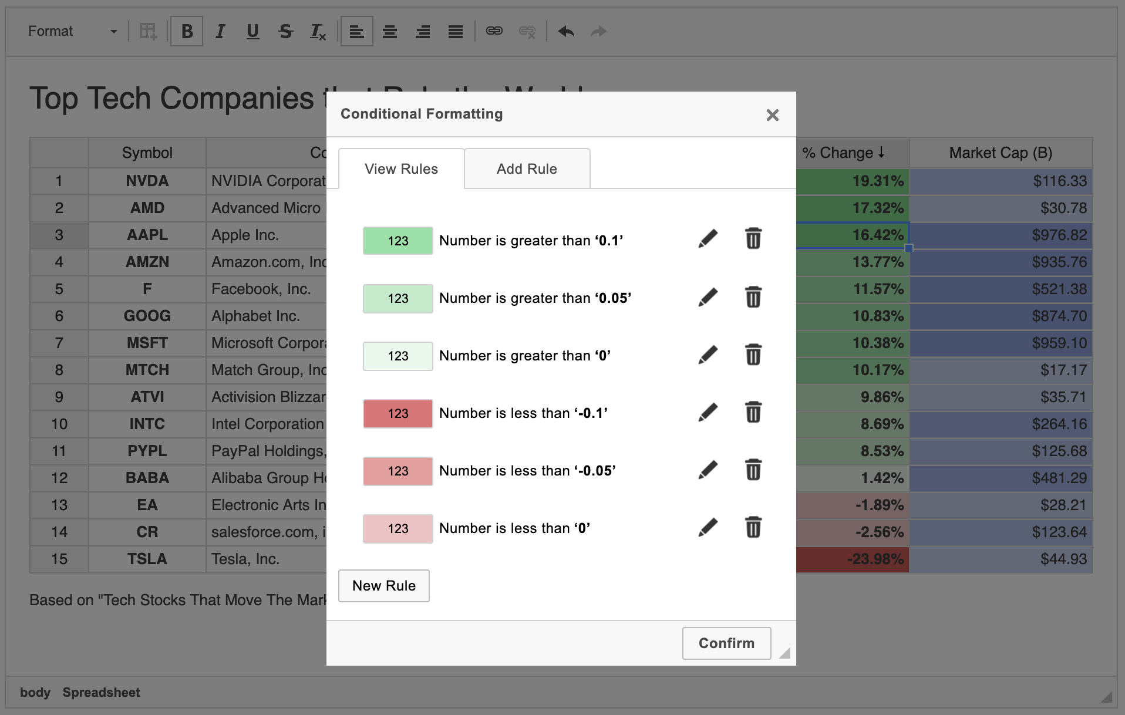This screenshot has height=715, width=1125.
Task: Select the MSFT symbol cell
Action: pos(147,343)
